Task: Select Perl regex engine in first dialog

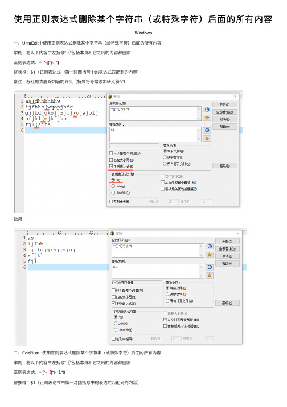Action: 113,180
